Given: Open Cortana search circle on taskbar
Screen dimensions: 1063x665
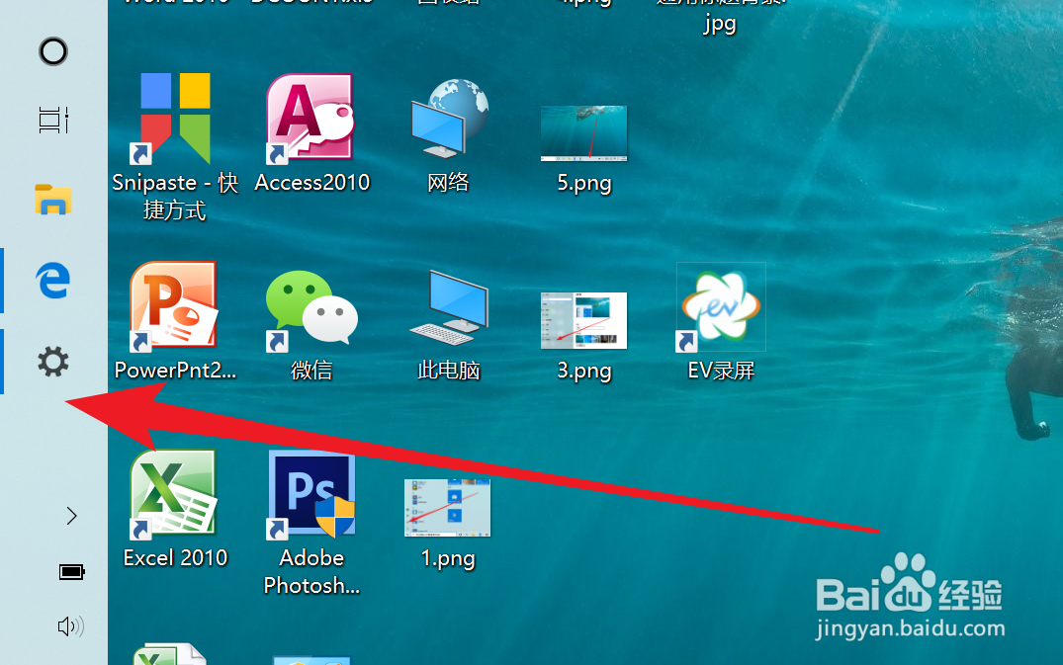Looking at the screenshot, I should 52,51.
